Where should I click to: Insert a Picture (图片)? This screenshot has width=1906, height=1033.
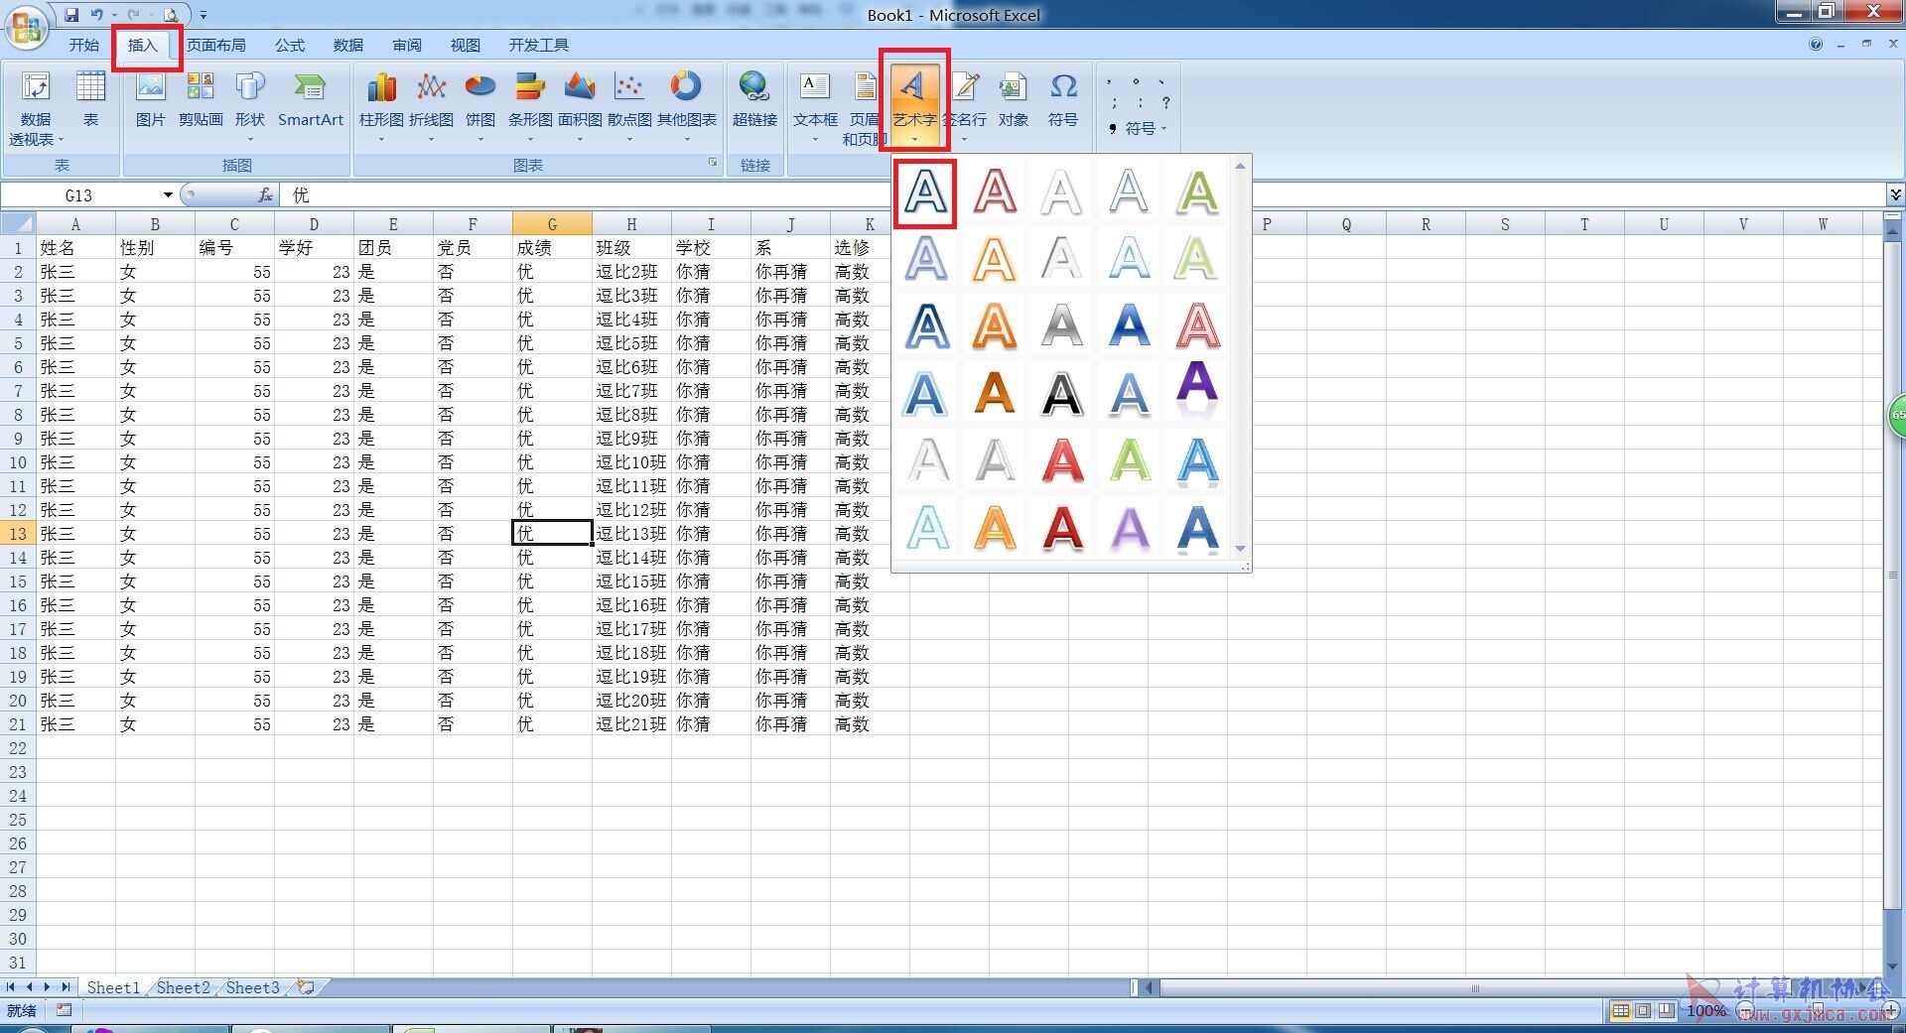[151, 99]
